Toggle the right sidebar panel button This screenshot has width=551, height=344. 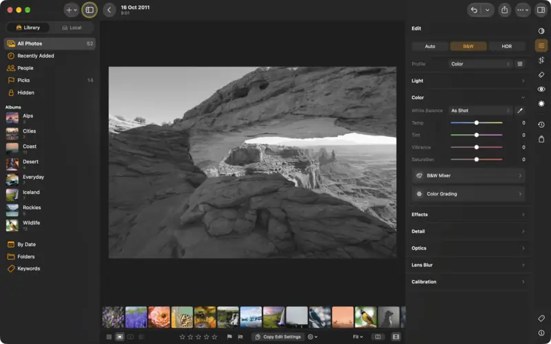point(541,10)
